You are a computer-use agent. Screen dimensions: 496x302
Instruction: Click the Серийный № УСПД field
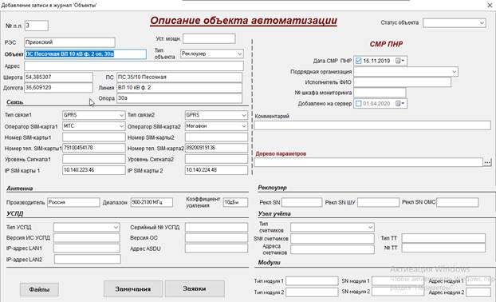(216, 227)
